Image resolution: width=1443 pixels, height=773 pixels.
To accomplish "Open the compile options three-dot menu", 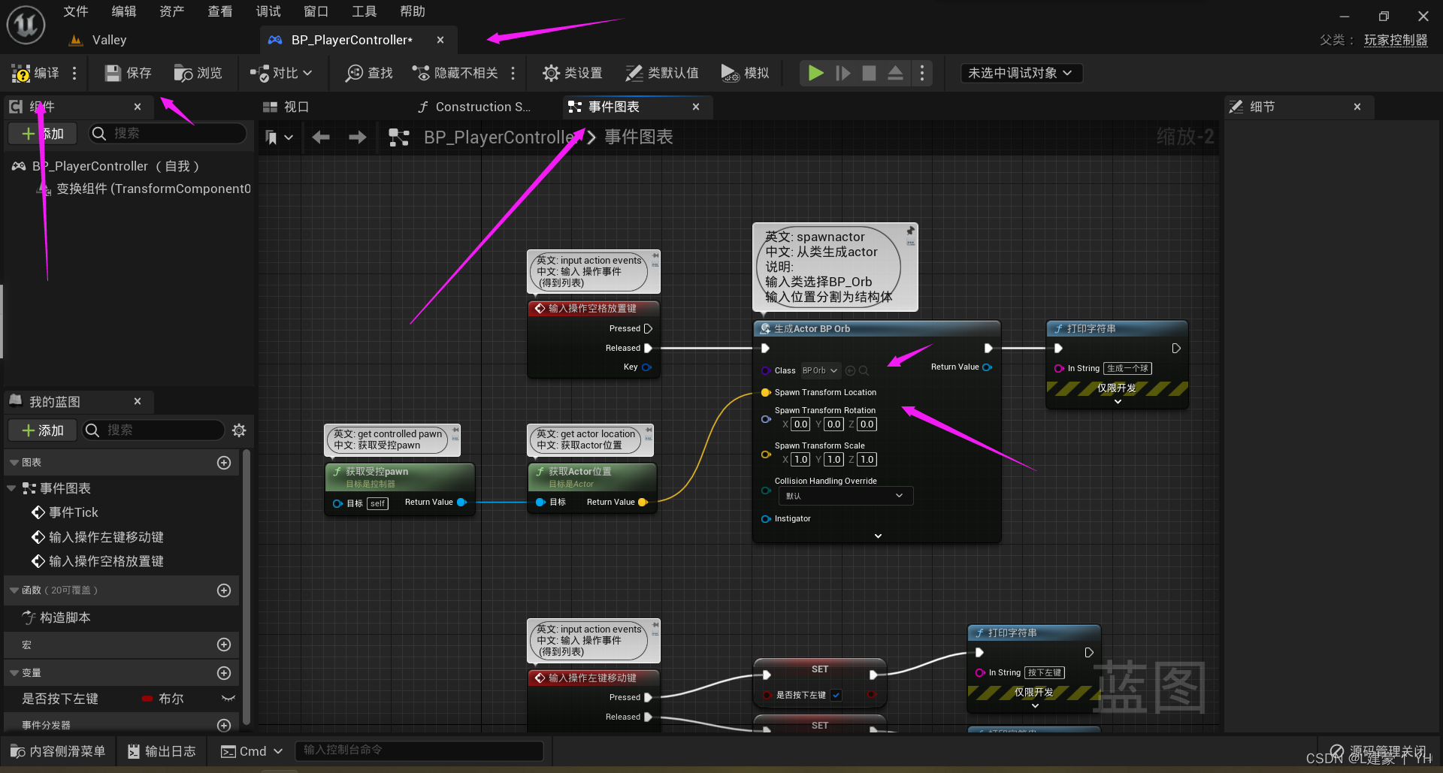I will click(74, 73).
